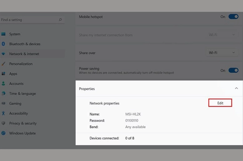243x161 pixels.
Task: Disable the Power saving toggle
Action: coord(233,71)
